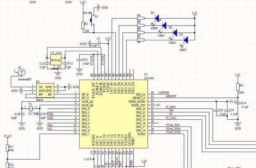Click the 3.3V label above resistor R6
256x168 pixels.
point(238,75)
